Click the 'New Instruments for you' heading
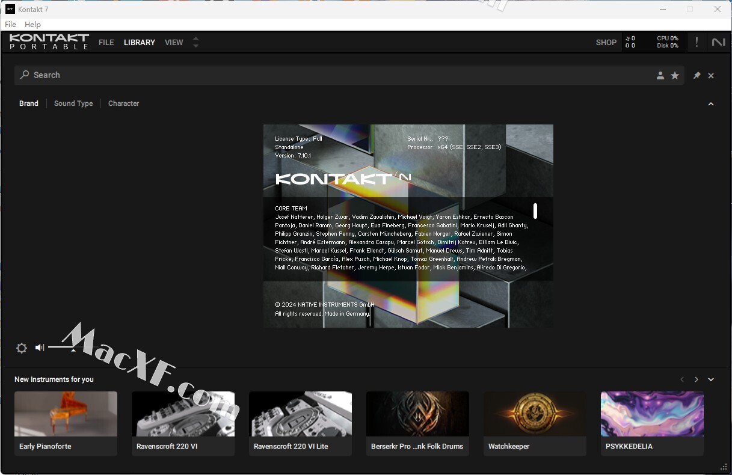 [x=54, y=379]
